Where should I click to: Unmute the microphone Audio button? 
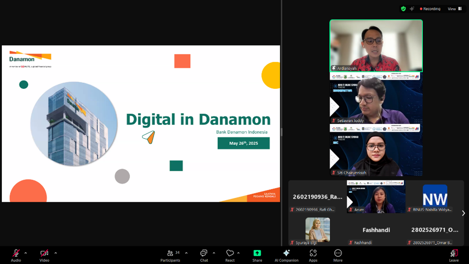16,256
